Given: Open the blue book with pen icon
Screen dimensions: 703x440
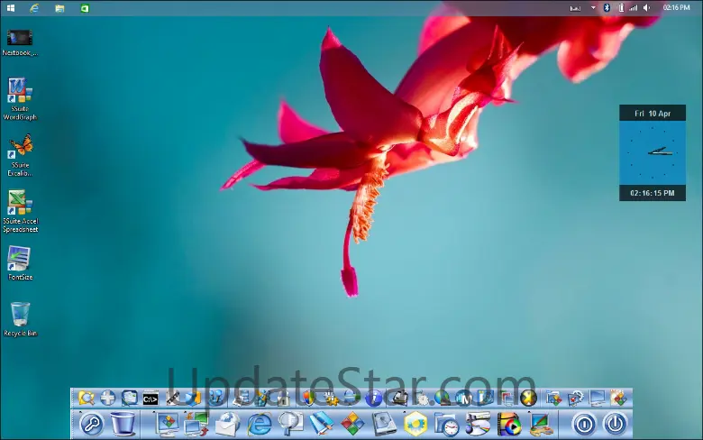Looking at the screenshot, I should click(x=322, y=424).
